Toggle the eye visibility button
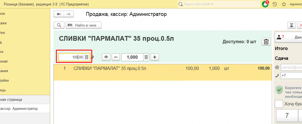The image size is (302, 124). point(106,57)
